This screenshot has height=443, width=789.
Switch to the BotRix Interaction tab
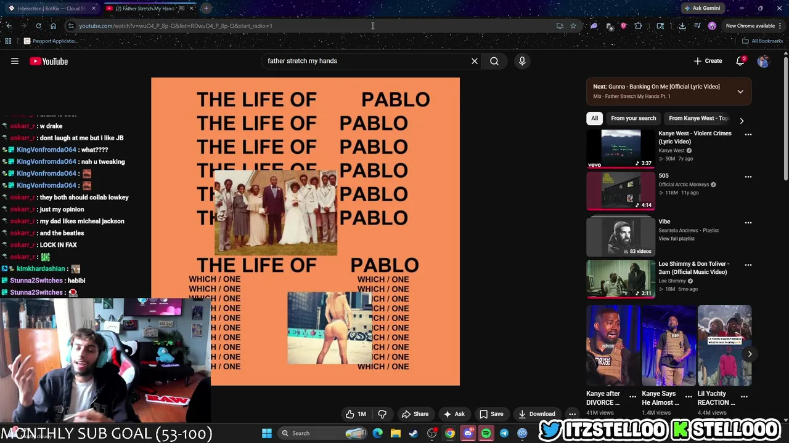point(52,9)
